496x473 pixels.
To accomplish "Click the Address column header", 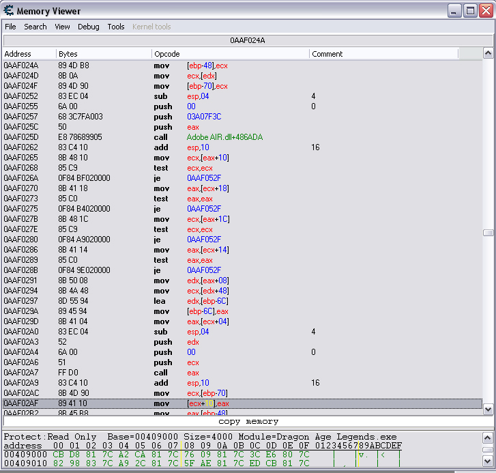I will tap(29, 54).
